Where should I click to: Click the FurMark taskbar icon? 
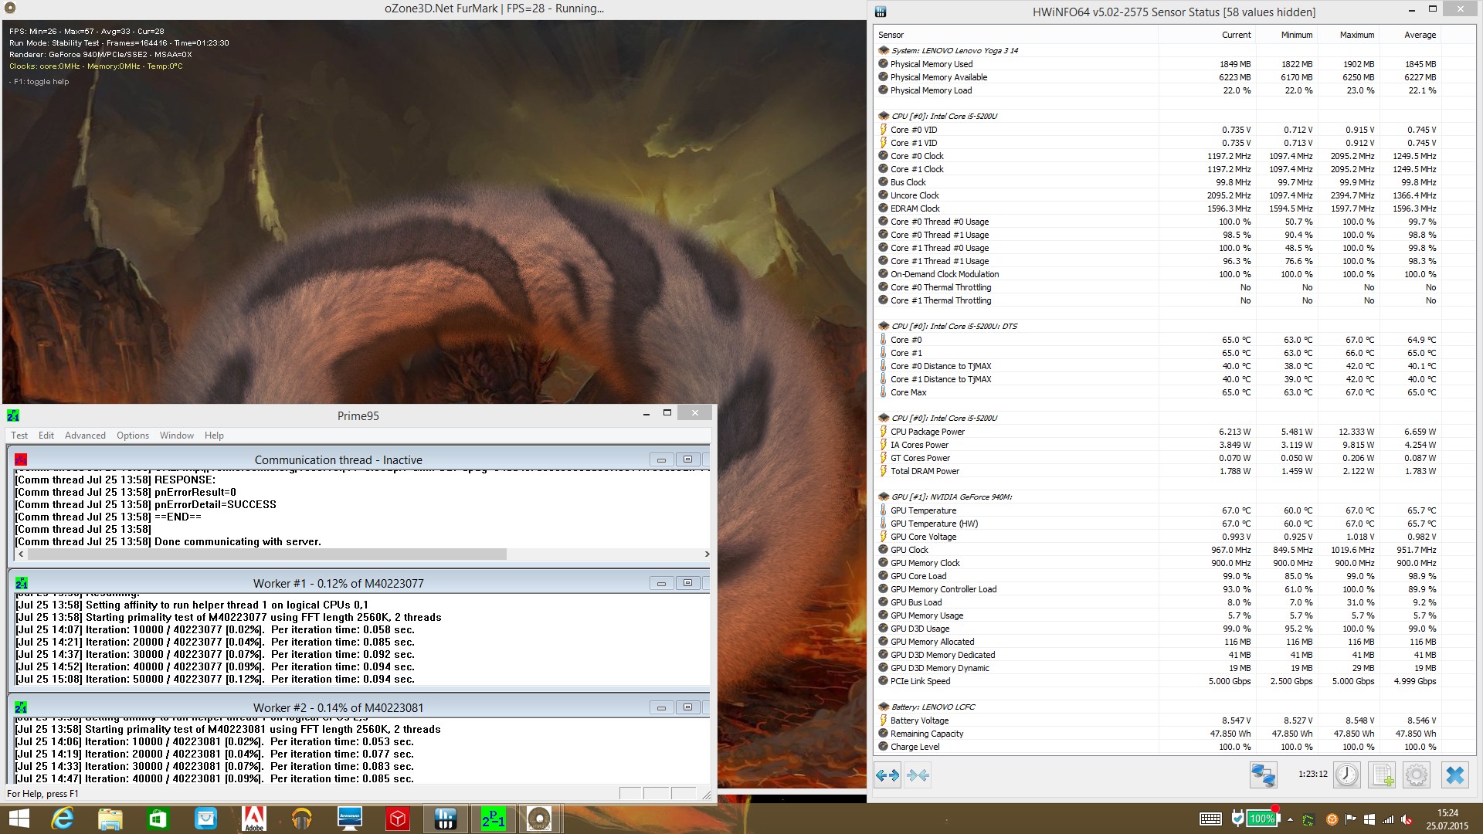click(539, 819)
